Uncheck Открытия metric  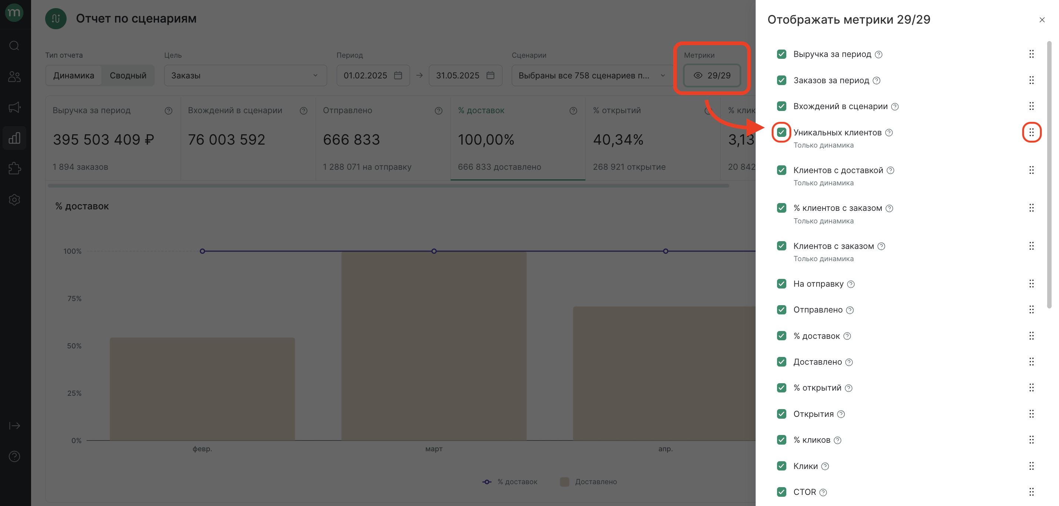click(781, 414)
